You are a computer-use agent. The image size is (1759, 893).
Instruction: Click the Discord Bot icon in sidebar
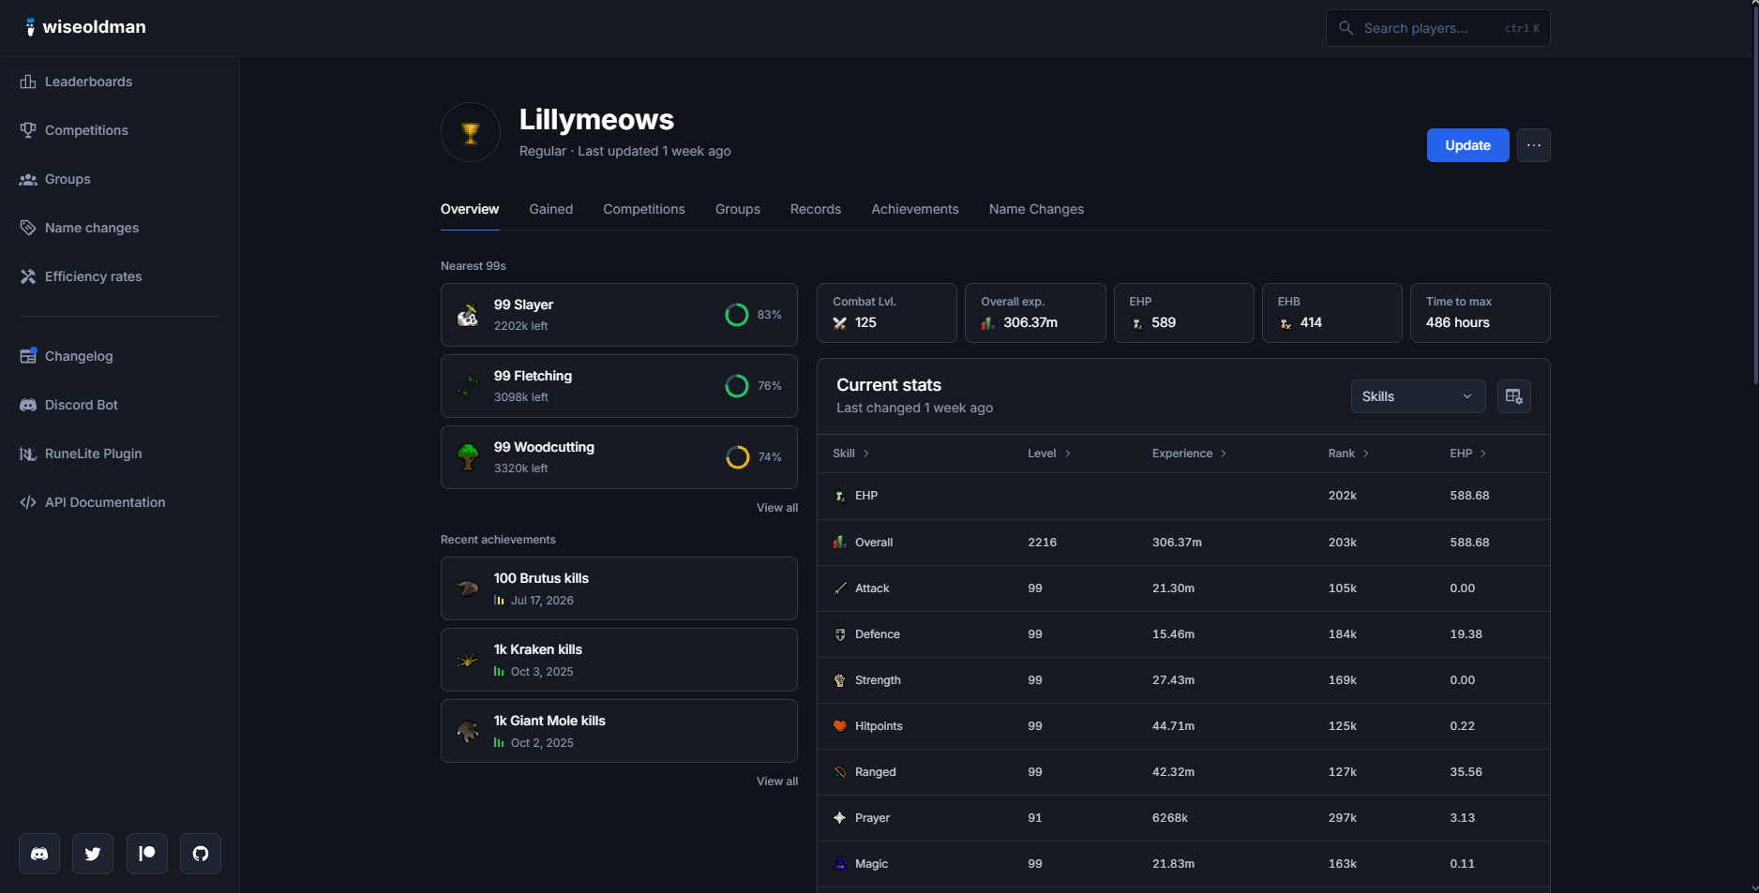pos(28,405)
